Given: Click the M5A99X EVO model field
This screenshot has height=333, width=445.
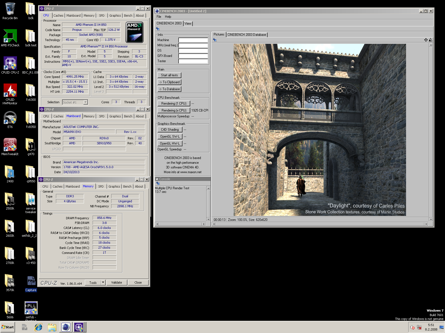Looking at the screenshot, I should tap(89, 132).
